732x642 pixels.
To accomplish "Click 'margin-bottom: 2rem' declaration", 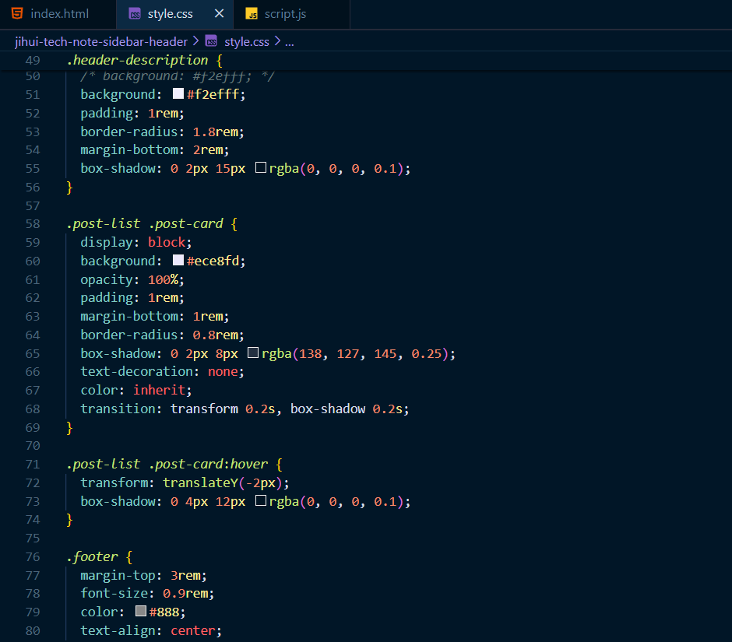I will (154, 149).
